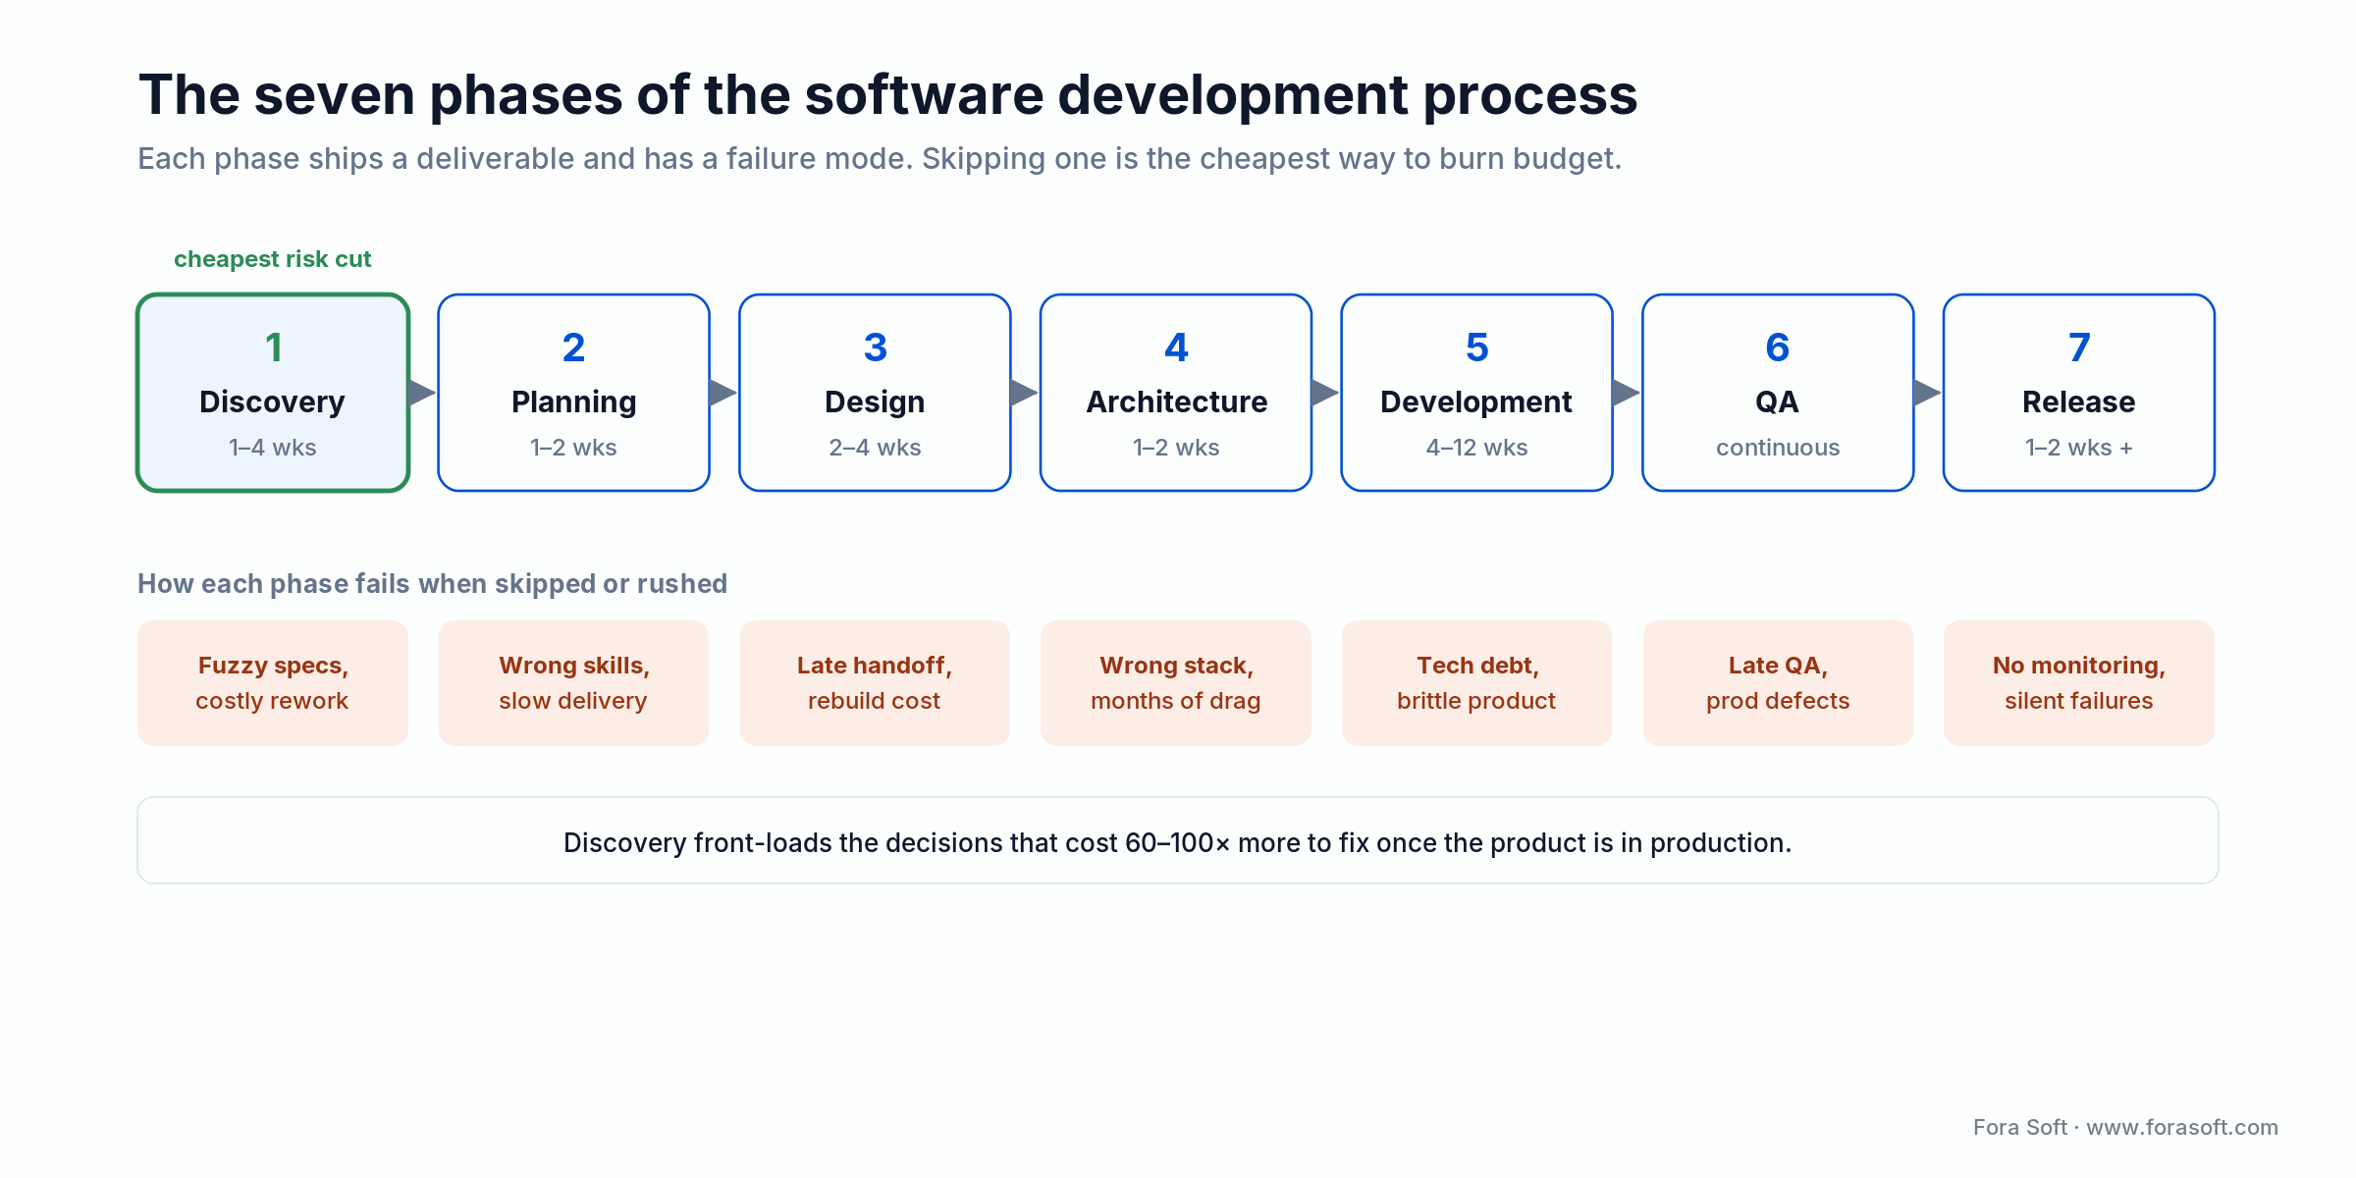
Task: Select the QA phase card
Action: click(x=1778, y=393)
